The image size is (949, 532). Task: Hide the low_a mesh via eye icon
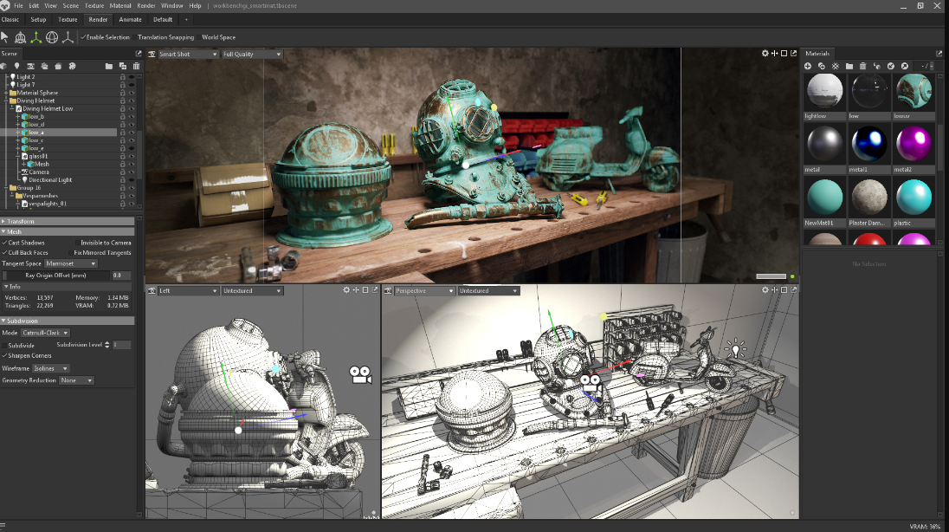pyautogui.click(x=132, y=132)
